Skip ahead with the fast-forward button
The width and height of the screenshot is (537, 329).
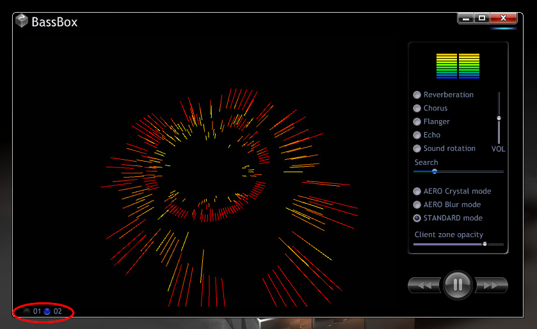click(x=492, y=286)
